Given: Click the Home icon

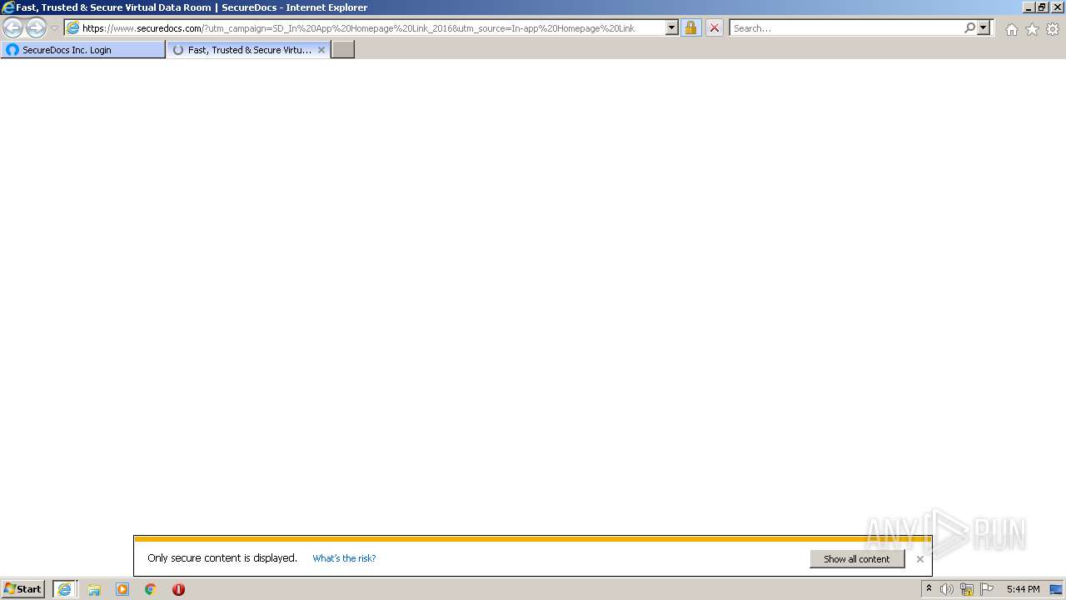Looking at the screenshot, I should click(1011, 29).
